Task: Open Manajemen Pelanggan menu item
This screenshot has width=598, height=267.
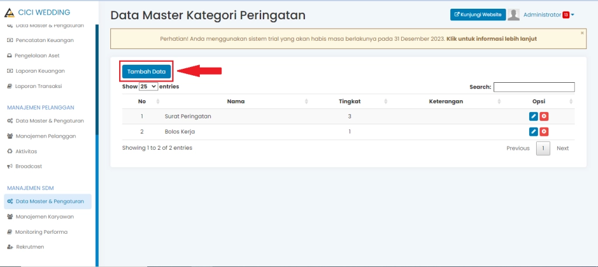Action: (41, 136)
